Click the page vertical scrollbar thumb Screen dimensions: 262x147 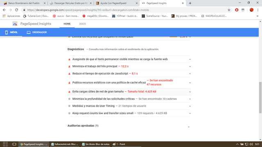coord(260,97)
